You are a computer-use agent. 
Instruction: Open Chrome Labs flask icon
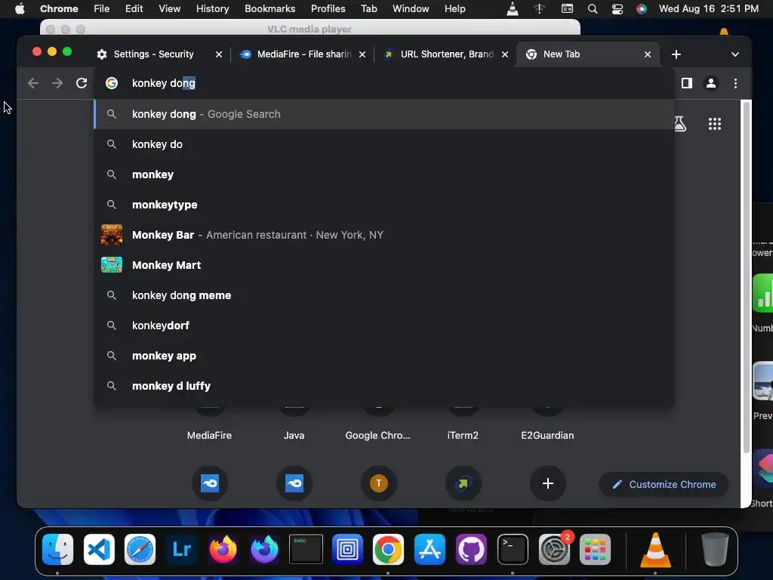point(680,124)
